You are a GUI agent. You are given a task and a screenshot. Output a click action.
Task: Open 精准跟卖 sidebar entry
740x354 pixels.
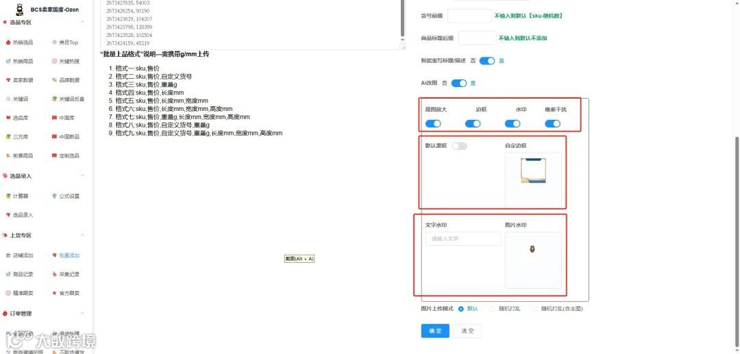point(19,293)
